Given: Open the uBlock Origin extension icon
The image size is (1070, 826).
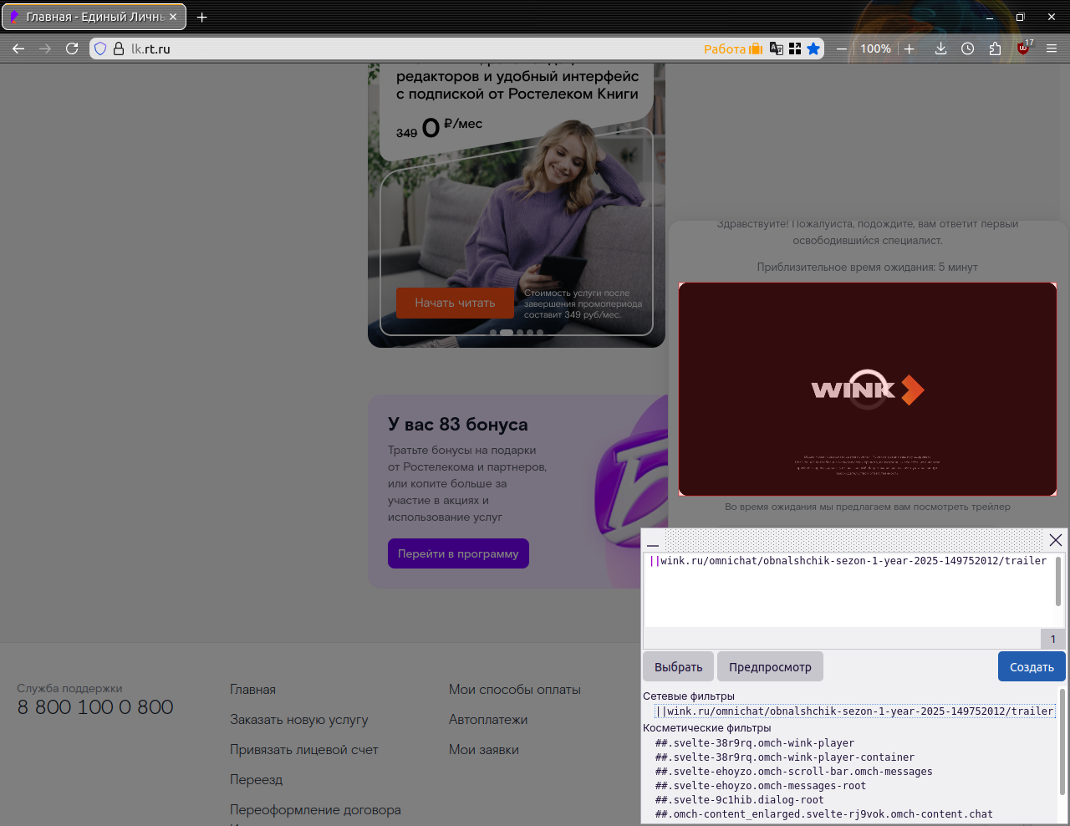Looking at the screenshot, I should [1023, 48].
